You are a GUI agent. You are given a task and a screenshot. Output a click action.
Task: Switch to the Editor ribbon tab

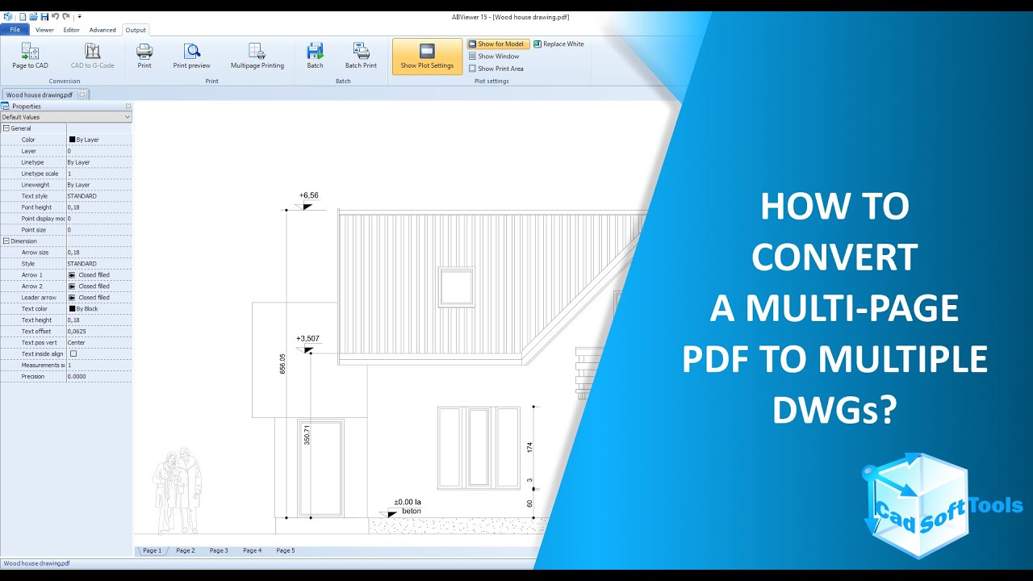tap(72, 30)
